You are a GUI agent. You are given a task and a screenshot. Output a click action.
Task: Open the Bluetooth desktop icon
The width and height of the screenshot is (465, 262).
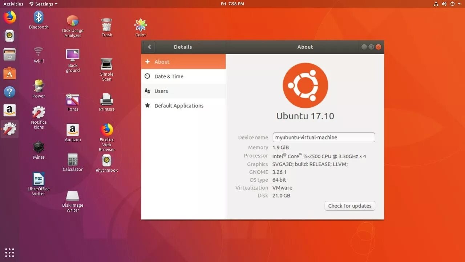(x=39, y=20)
